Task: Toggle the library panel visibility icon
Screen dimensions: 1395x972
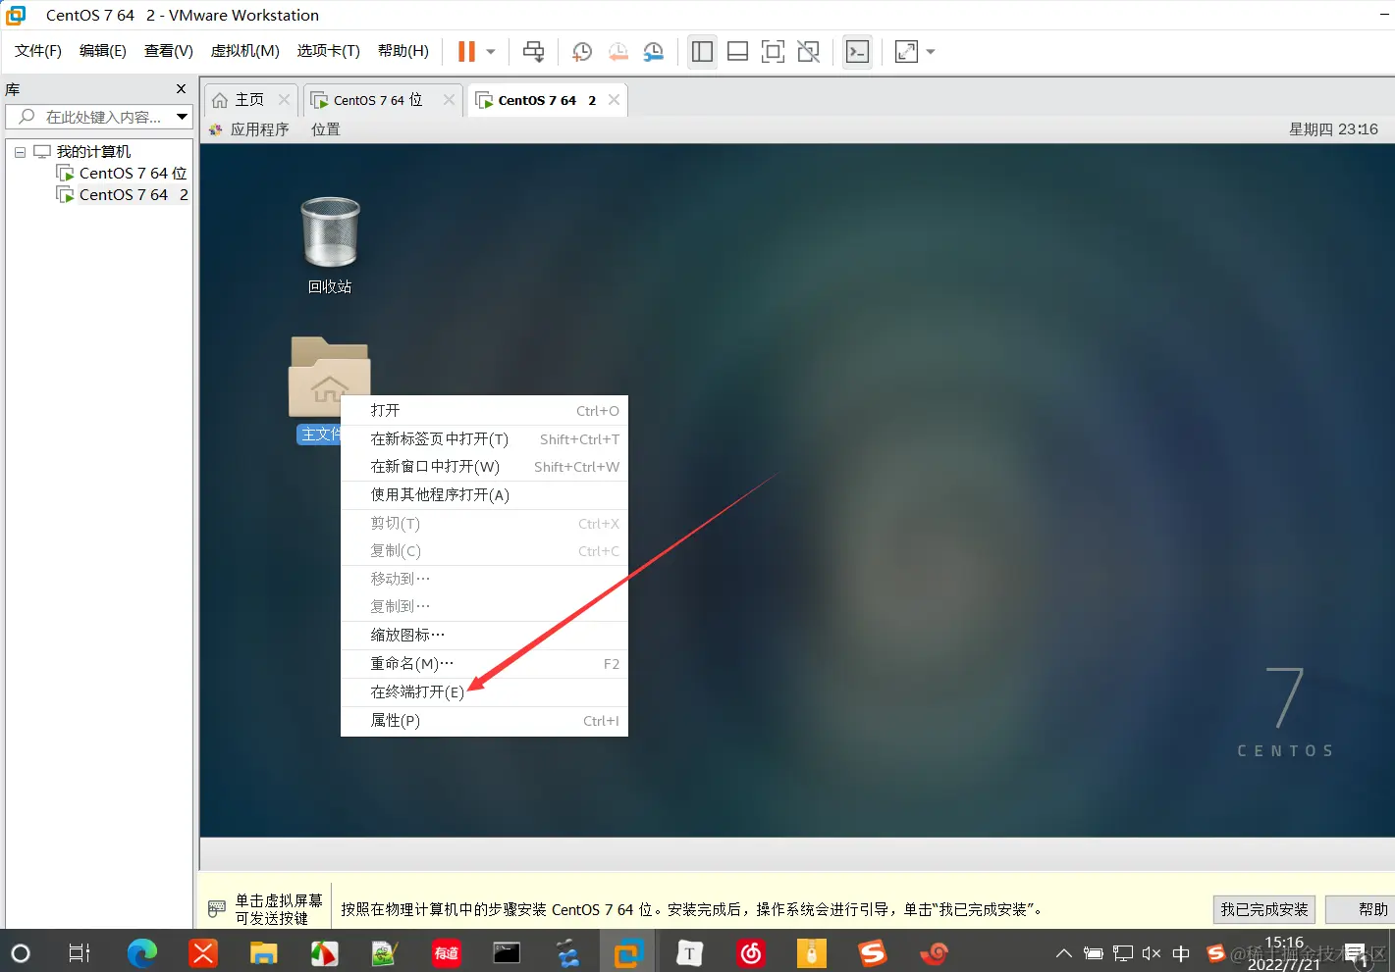Action: pyautogui.click(x=702, y=51)
